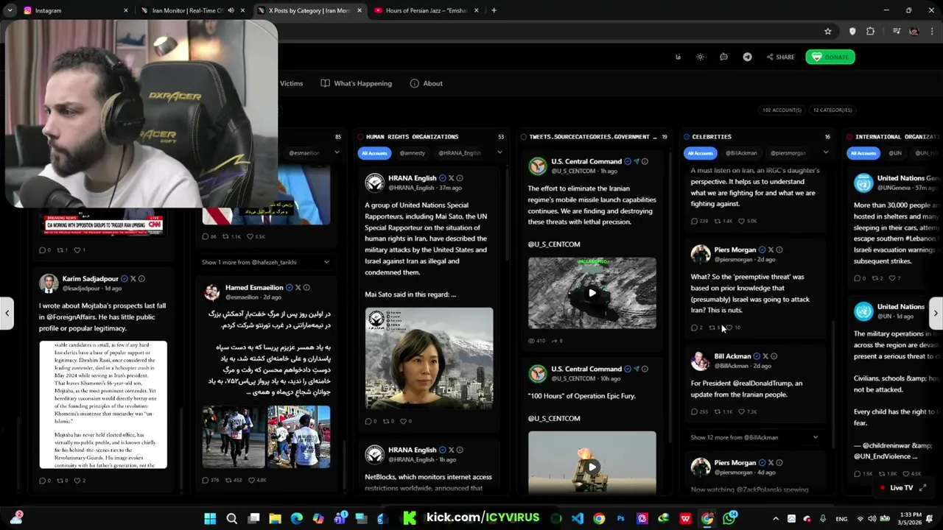Open the About nav tab
This screenshot has width=943, height=530.
click(x=427, y=83)
